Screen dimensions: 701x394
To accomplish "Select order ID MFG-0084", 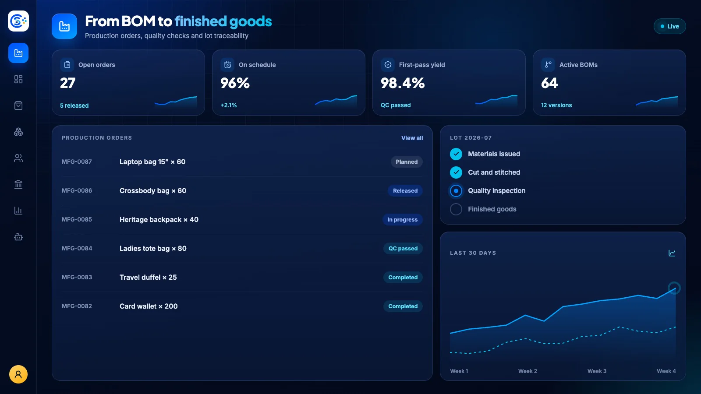I will (x=77, y=248).
